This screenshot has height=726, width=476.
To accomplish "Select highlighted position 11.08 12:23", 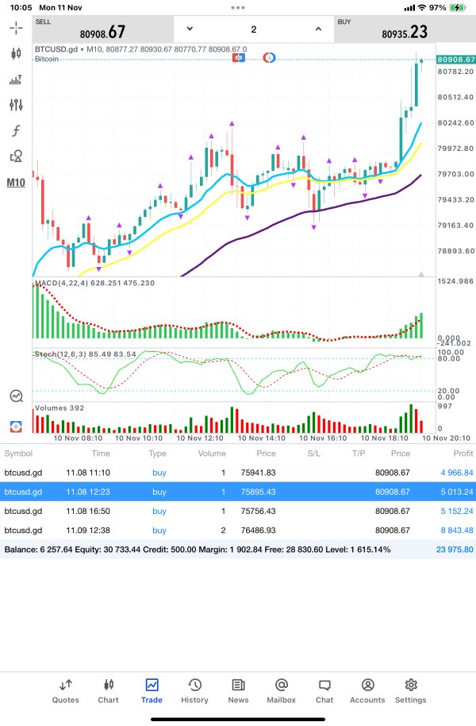I will coord(238,492).
